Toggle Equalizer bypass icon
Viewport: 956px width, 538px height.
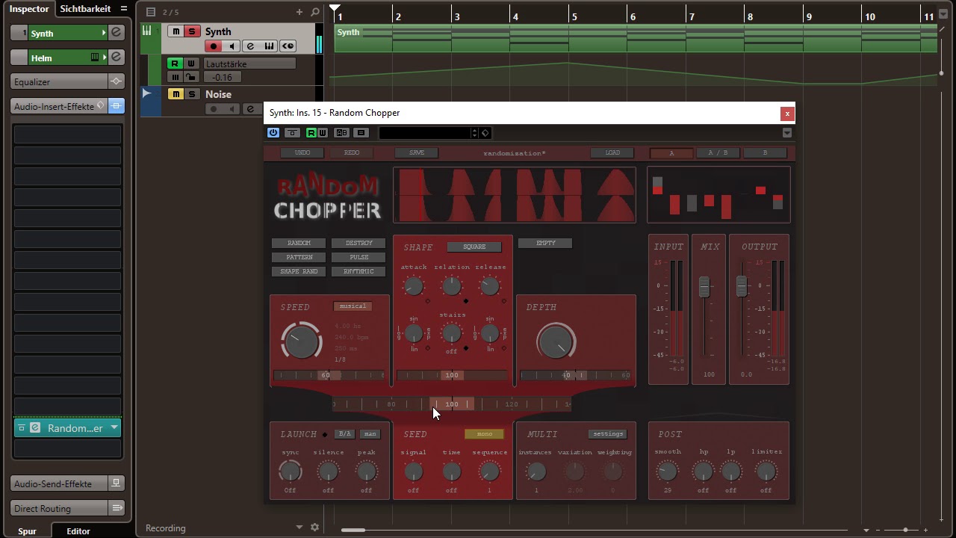click(x=116, y=81)
